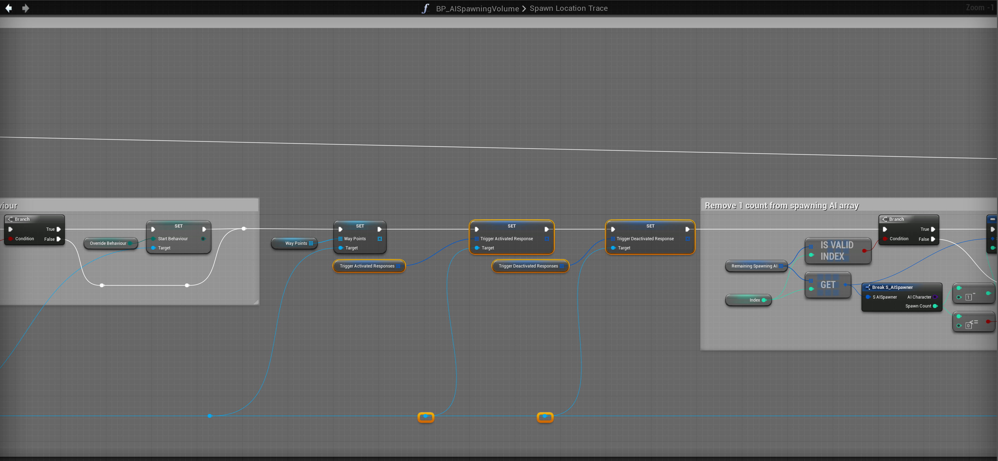998x461 pixels.
Task: Click the function icon beside BP_AISpawningVolume
Action: (425, 9)
